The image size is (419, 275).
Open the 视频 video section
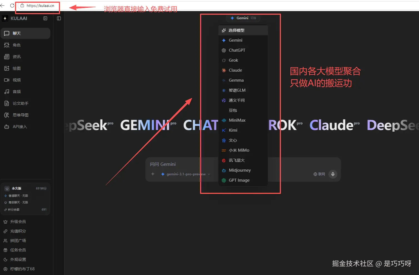[16, 80]
